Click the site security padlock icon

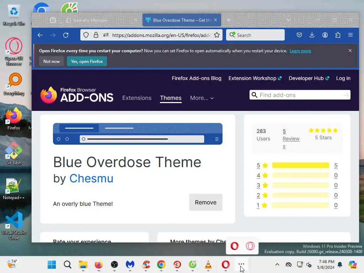coord(96,35)
